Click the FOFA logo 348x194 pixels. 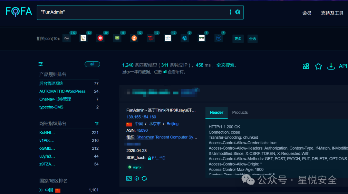pyautogui.click(x=19, y=12)
